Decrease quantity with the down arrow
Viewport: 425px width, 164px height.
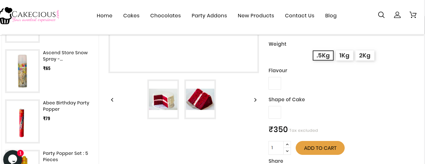pos(287,151)
